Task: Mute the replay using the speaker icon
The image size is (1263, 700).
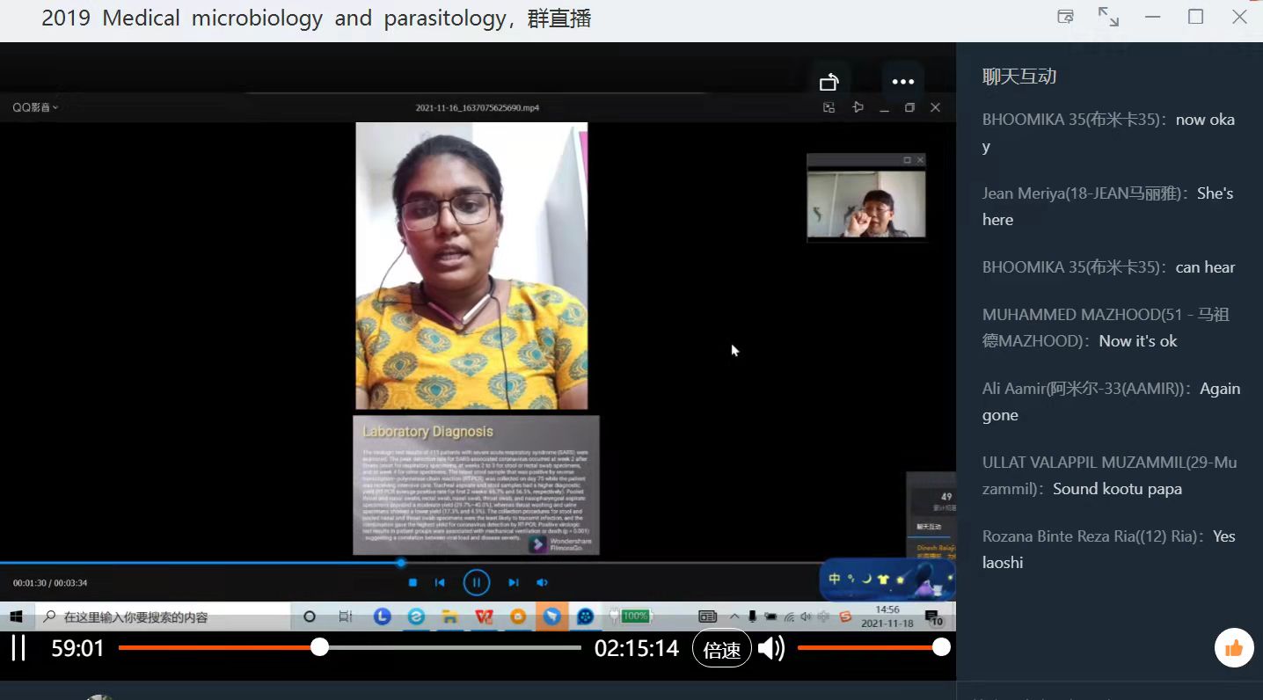Action: click(770, 649)
